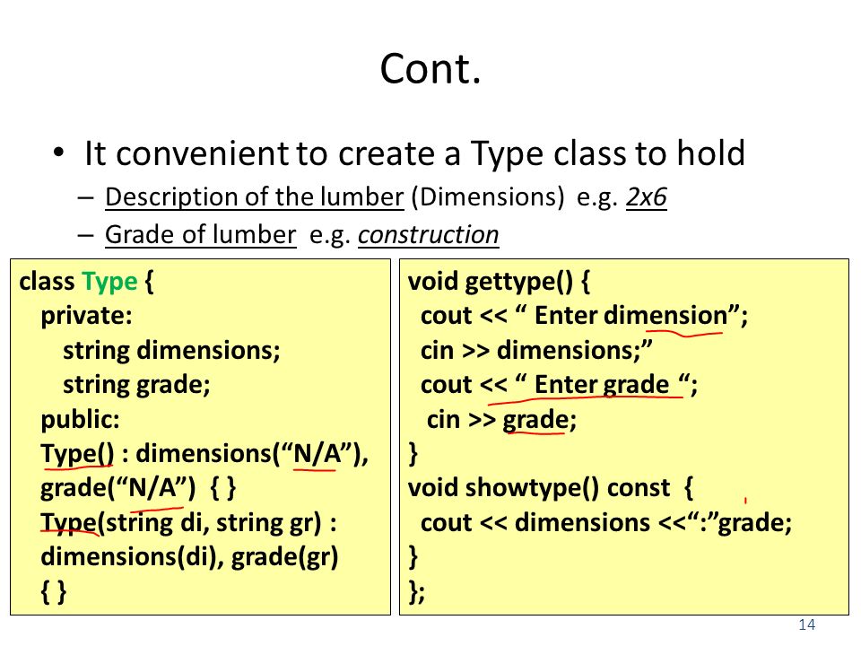
Task: Click the green word "Type" in class declaration
Action: click(109, 281)
